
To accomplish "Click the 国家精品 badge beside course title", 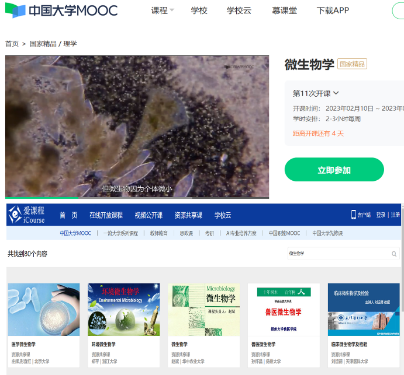I will point(352,64).
